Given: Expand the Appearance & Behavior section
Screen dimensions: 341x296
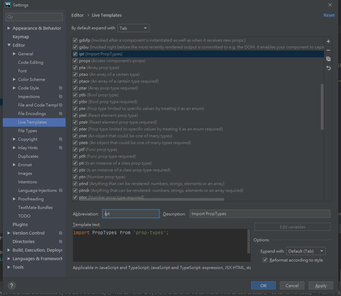Looking at the screenshot, I should point(9,28).
